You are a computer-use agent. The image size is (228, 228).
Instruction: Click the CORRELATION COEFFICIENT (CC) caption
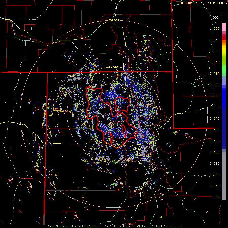80,226
